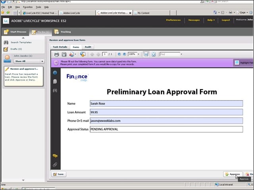
Task: Switch to My Content browser tab
Action: pyautogui.click(x=151, y=13)
